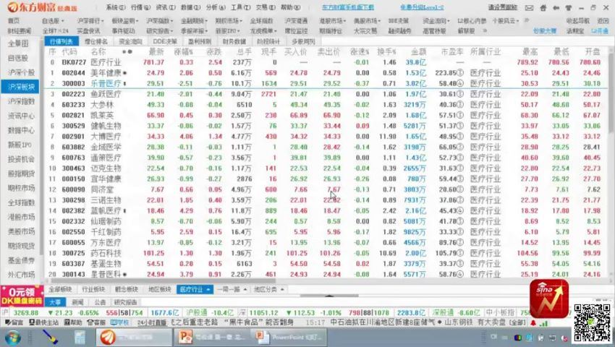
Task: Click the horizontal scrollbar under stock table
Action: pyautogui.click(x=162, y=280)
